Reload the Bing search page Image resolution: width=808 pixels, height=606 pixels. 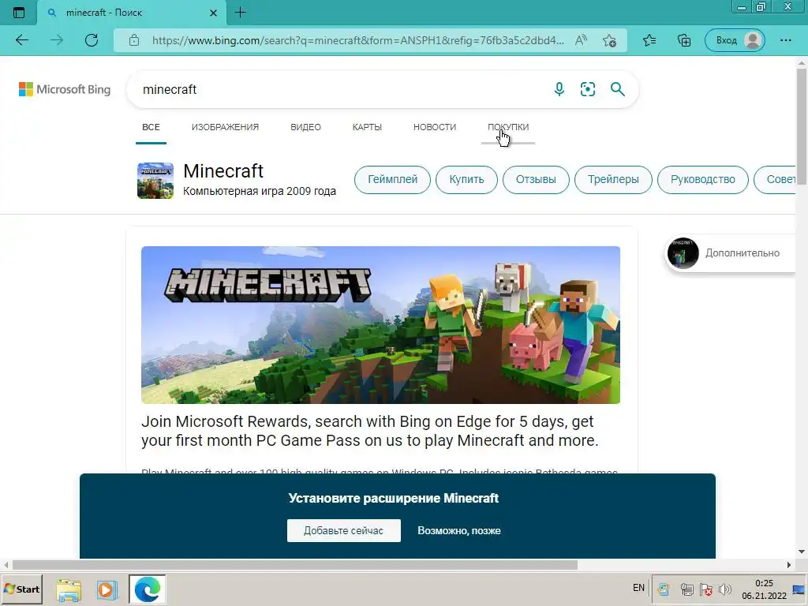(92, 40)
